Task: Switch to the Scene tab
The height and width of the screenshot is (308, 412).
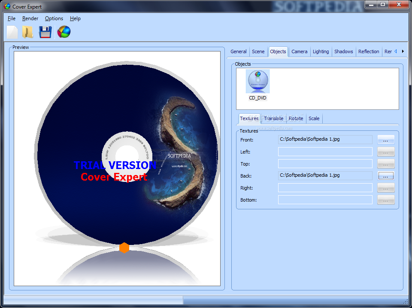Action: 258,51
